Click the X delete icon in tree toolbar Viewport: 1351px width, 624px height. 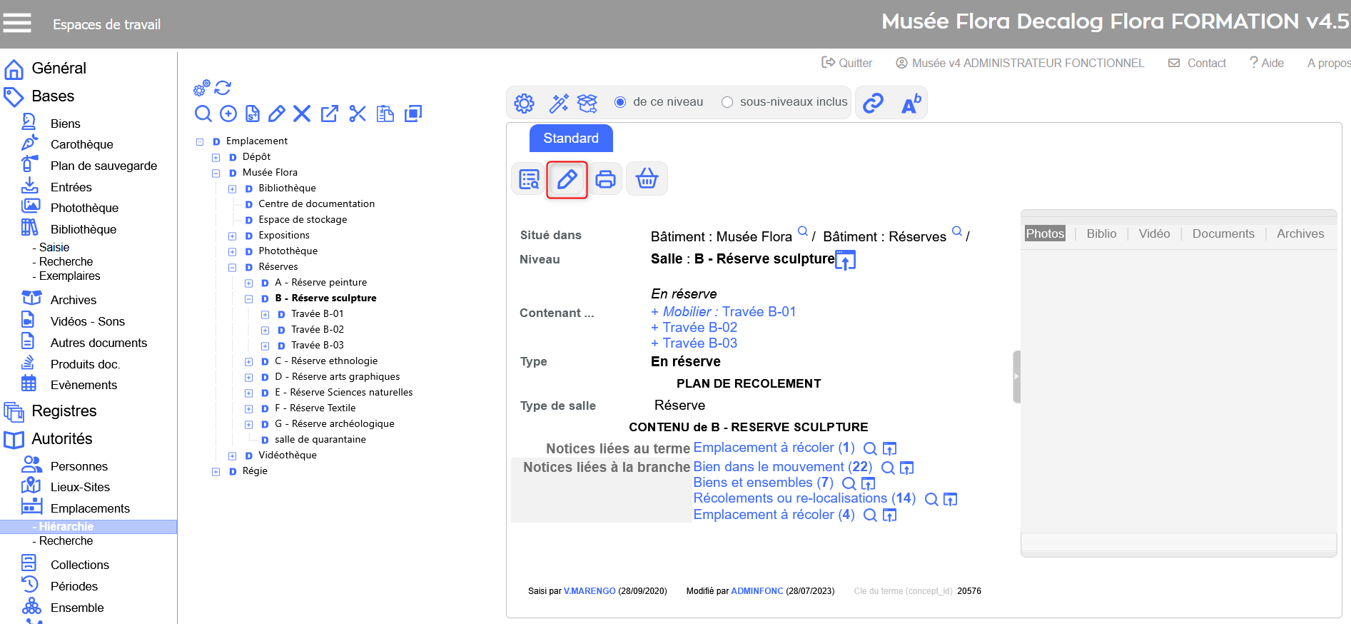(302, 114)
